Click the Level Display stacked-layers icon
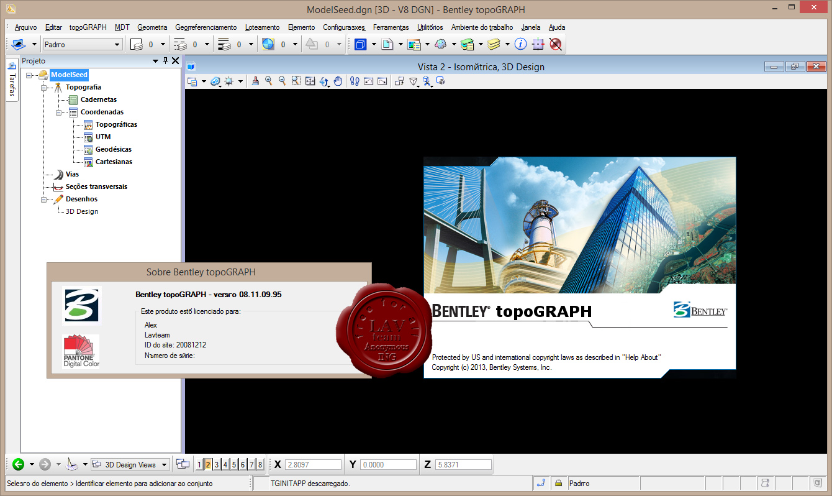 (x=494, y=44)
